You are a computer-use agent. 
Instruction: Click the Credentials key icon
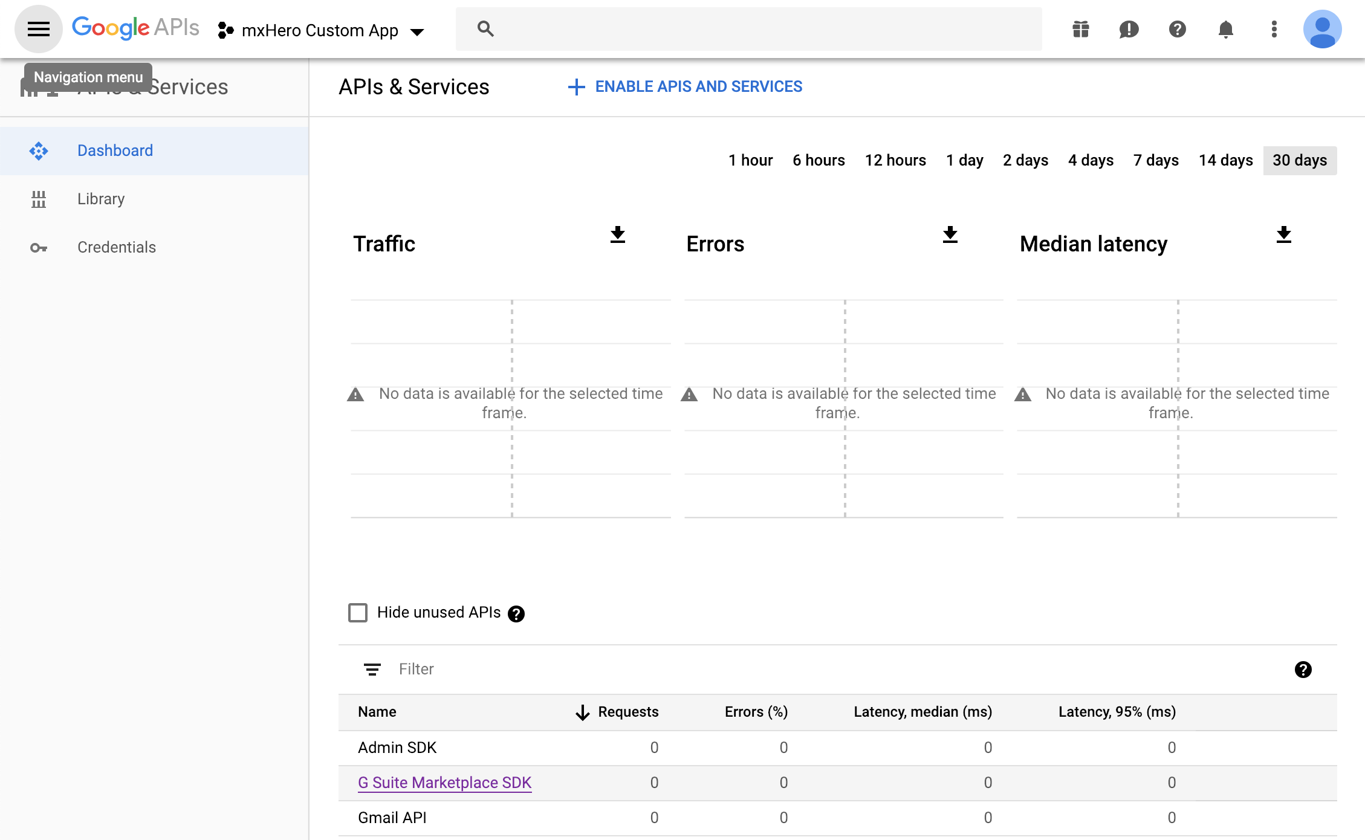click(x=39, y=248)
